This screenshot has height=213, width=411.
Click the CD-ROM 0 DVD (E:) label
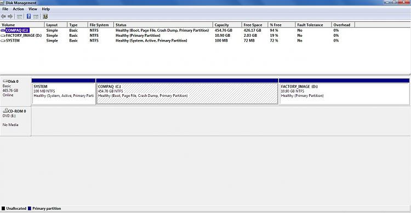coord(15,122)
